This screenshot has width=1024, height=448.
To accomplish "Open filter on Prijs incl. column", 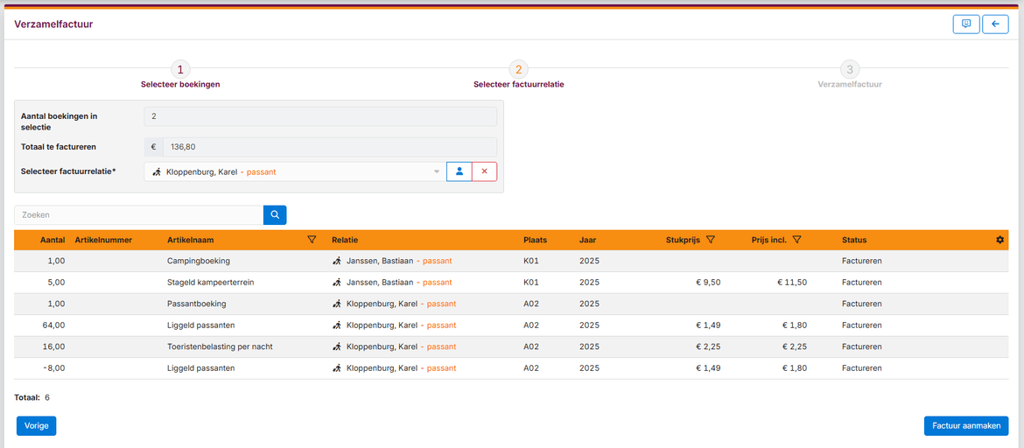I will [x=796, y=240].
